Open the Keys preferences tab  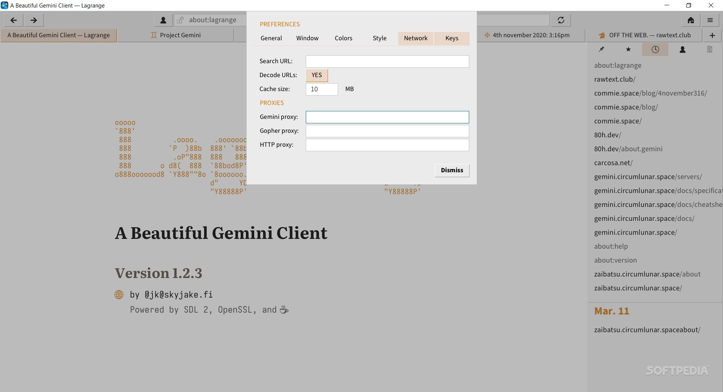pyautogui.click(x=452, y=38)
